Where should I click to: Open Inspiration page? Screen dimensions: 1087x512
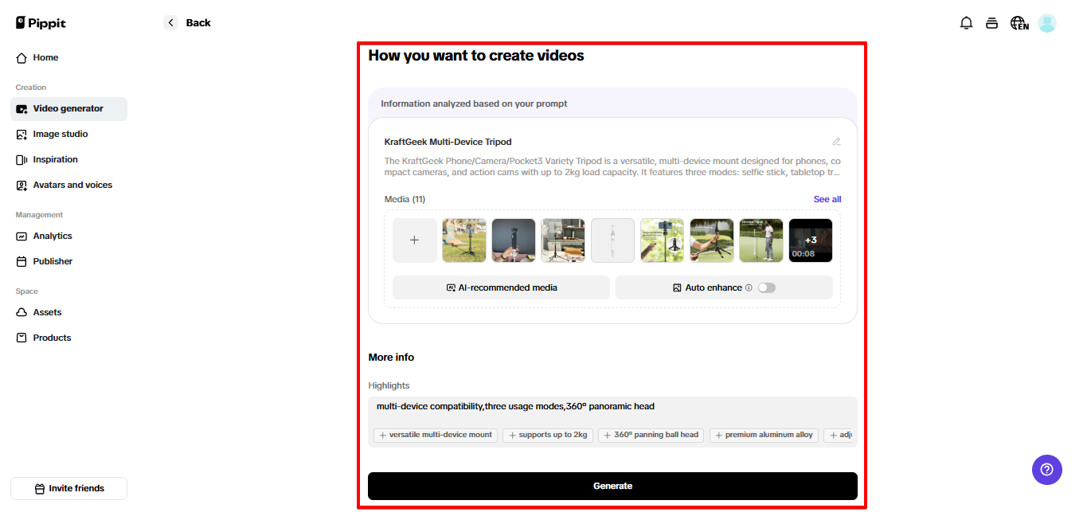pyautogui.click(x=68, y=159)
